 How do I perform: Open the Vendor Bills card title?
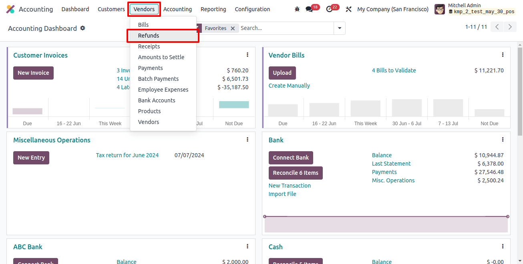287,55
